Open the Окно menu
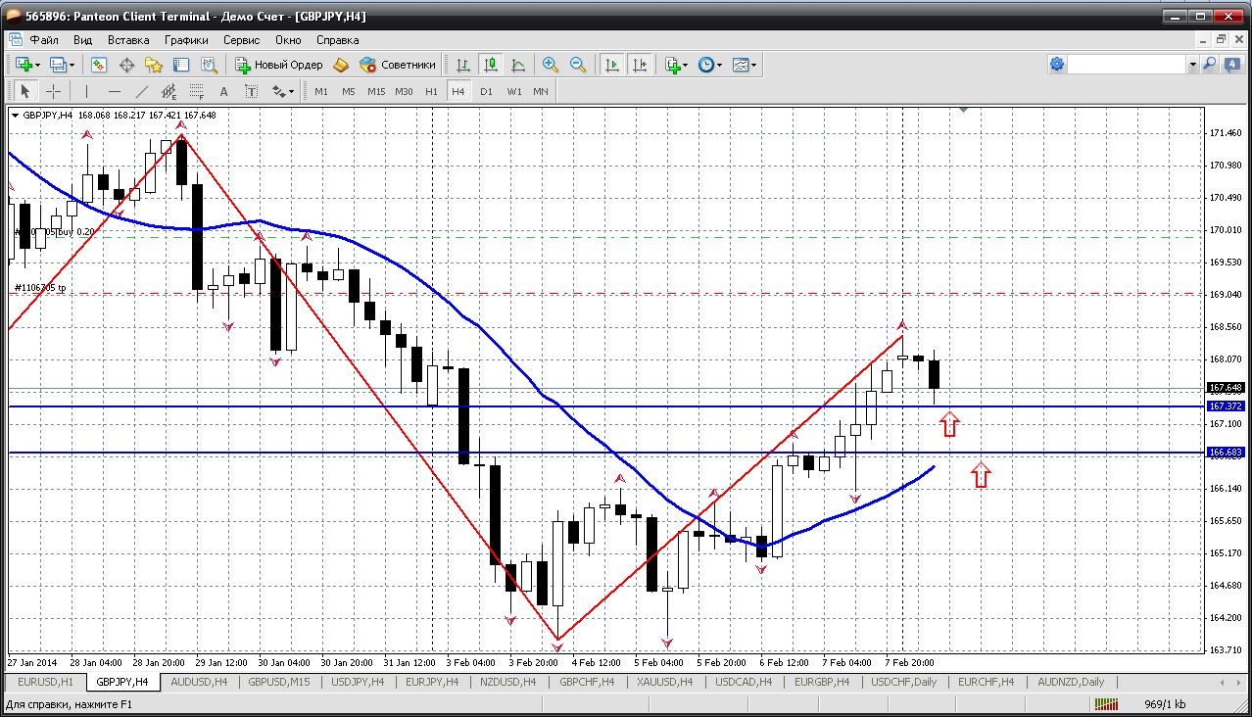Screen dimensions: 1252x717 (x=288, y=40)
